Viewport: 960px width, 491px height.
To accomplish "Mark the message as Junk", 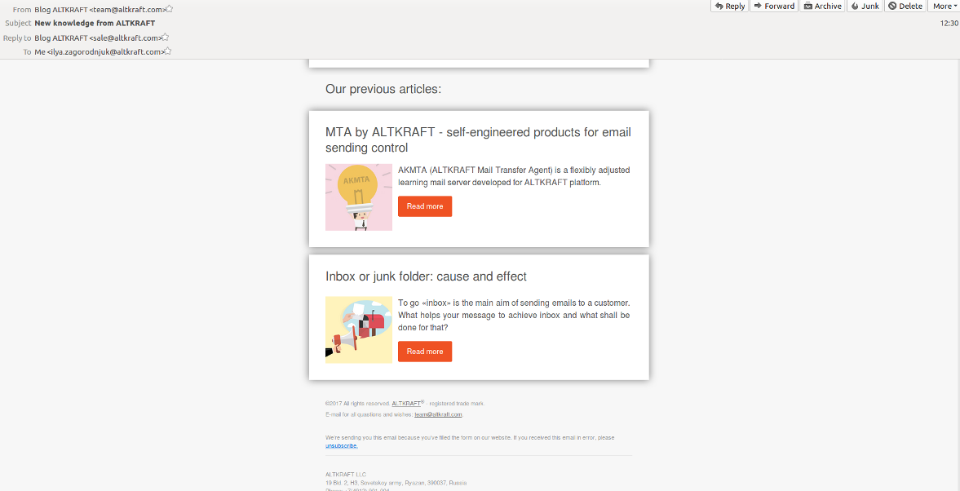I will pyautogui.click(x=865, y=7).
